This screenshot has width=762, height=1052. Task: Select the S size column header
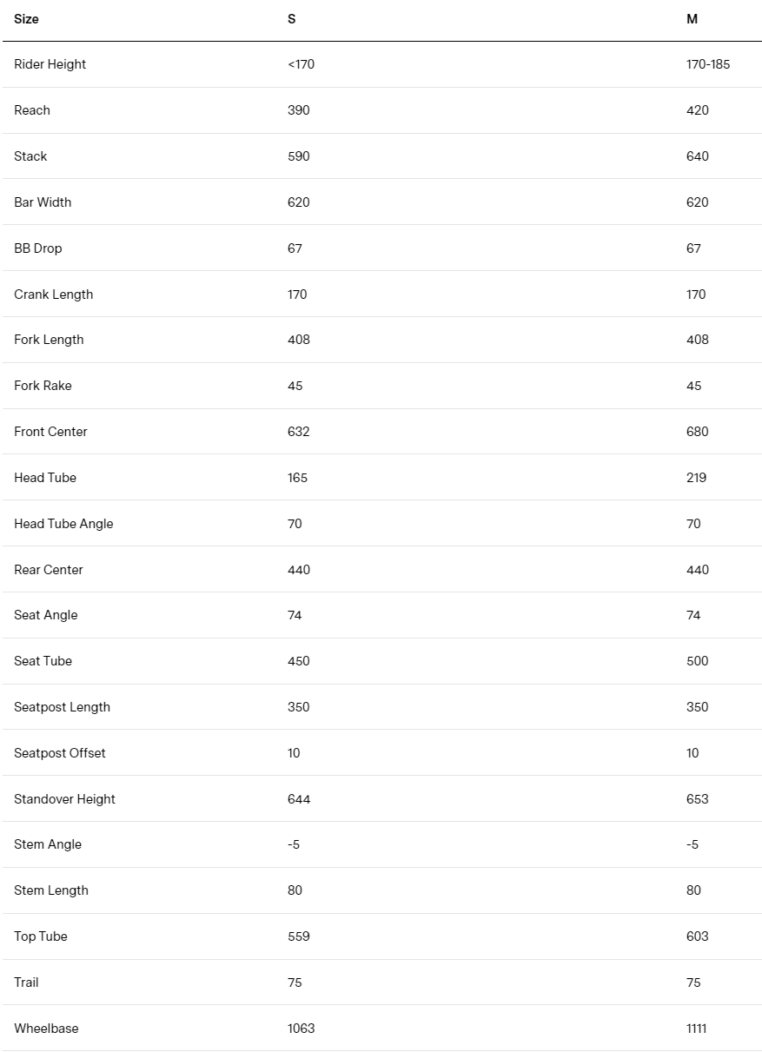[x=291, y=19]
